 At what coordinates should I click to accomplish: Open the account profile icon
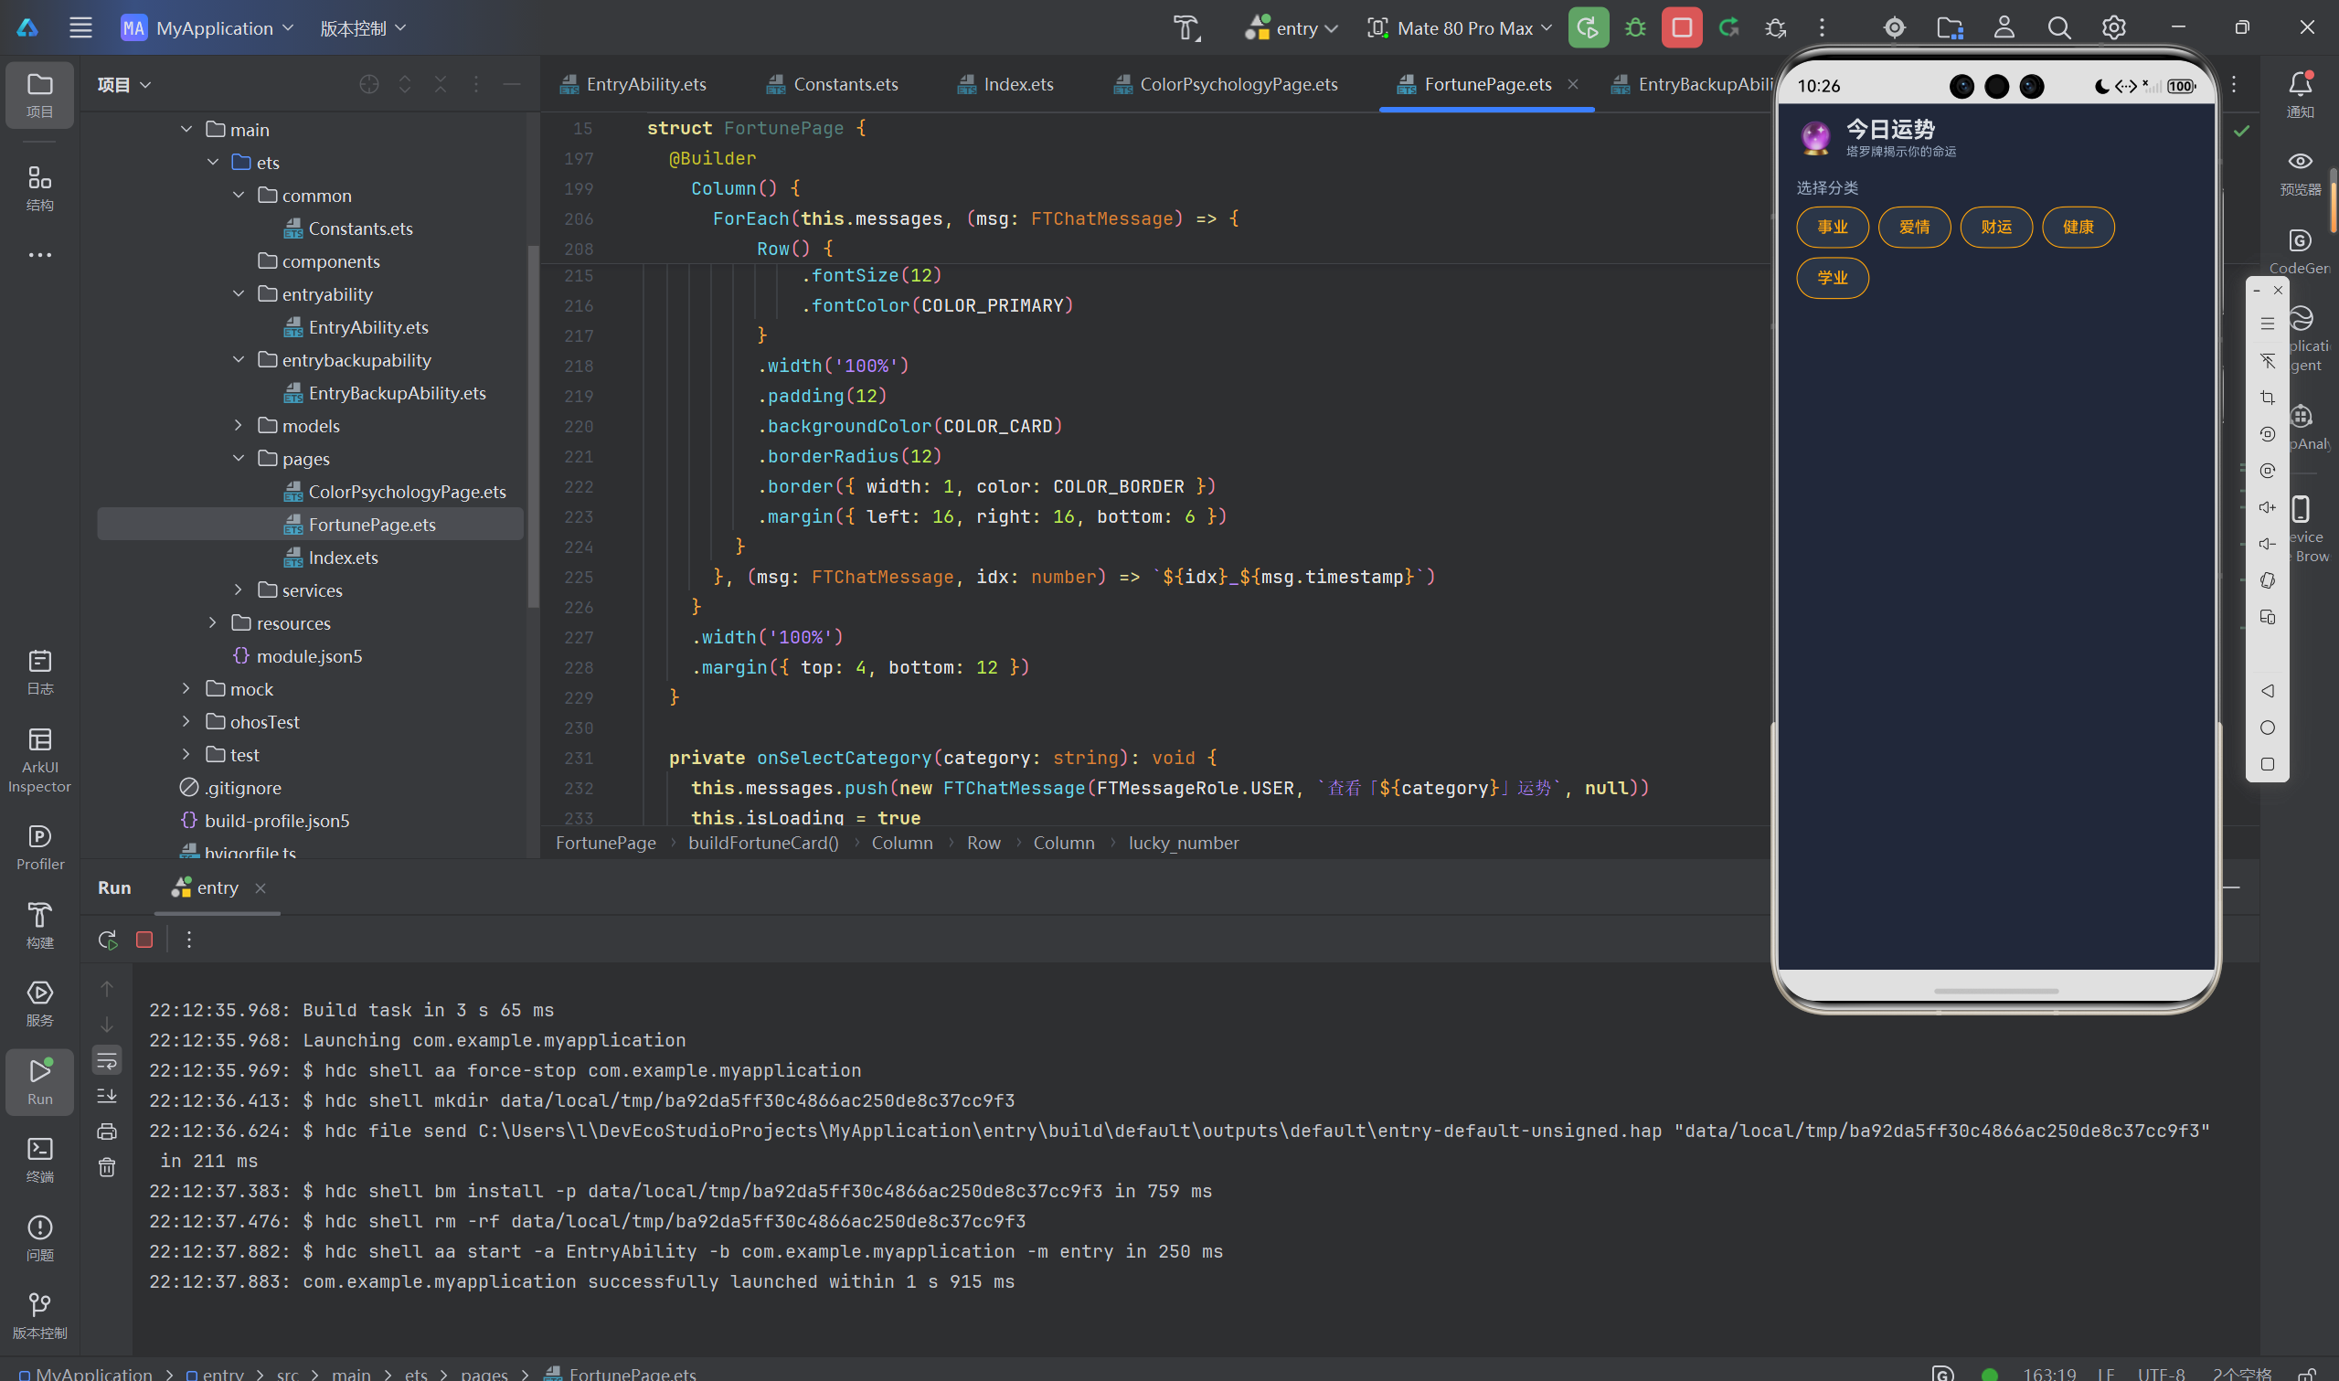pos(2004,28)
